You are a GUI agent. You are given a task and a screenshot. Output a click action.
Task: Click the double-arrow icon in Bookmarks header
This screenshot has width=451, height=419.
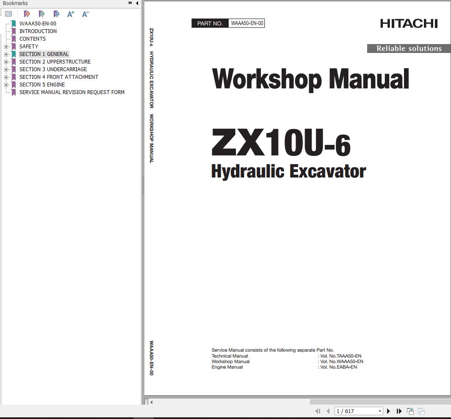130,3
